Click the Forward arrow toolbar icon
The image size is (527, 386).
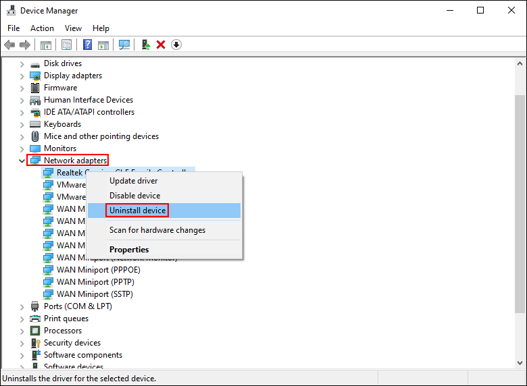click(x=25, y=45)
